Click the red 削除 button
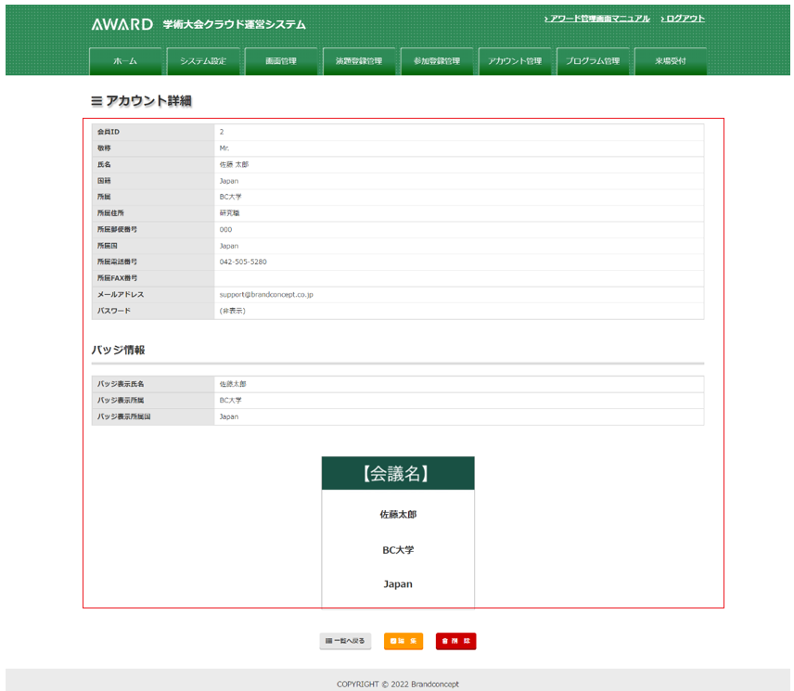794x691 pixels. [x=455, y=641]
